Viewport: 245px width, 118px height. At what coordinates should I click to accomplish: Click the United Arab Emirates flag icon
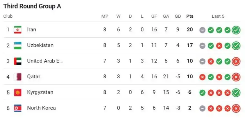click(x=18, y=61)
